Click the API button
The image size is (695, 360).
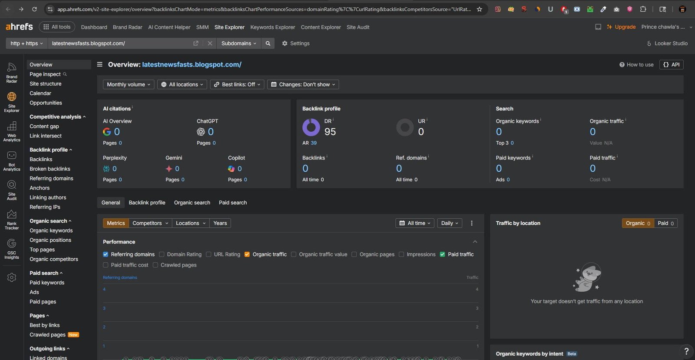[x=672, y=64]
